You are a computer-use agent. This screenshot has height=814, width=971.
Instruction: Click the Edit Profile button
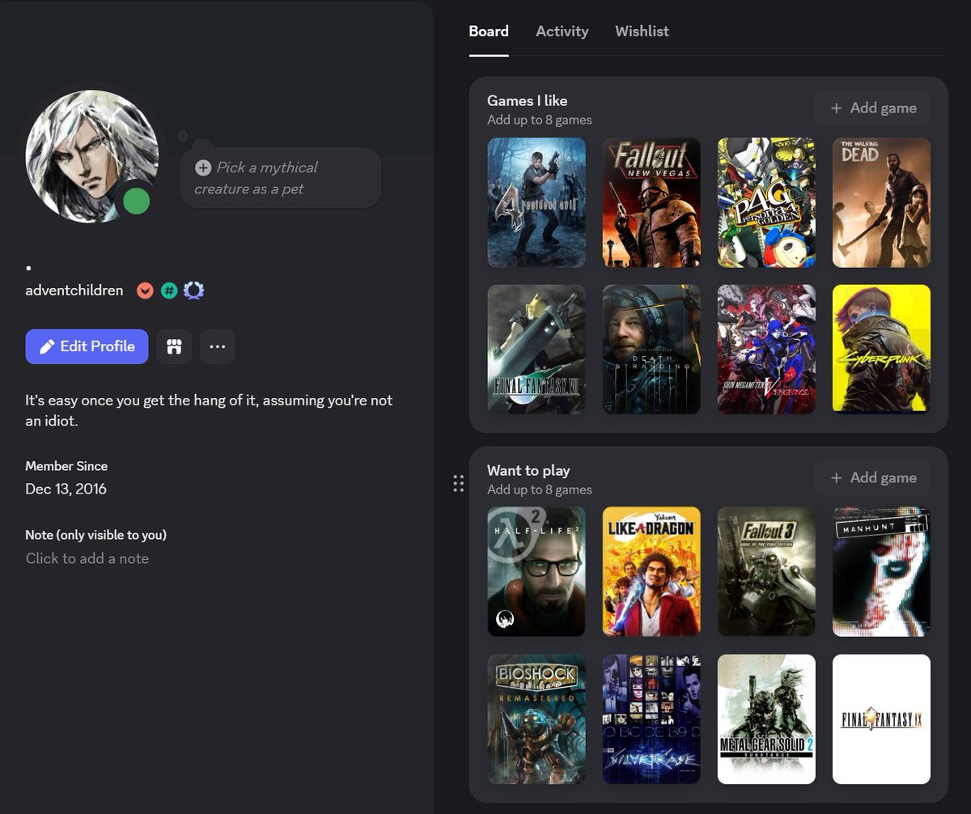(x=87, y=346)
